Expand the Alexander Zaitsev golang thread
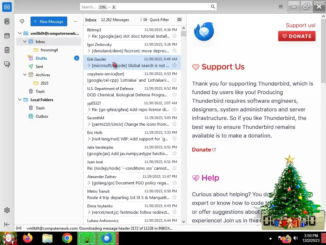326x245 pixels. click(x=89, y=183)
